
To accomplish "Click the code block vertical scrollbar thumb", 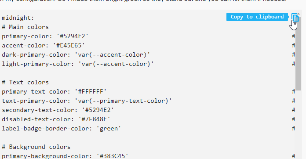I will [x=299, y=54].
